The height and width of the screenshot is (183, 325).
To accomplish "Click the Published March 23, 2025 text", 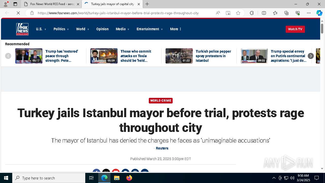I will pyautogui.click(x=160, y=159).
